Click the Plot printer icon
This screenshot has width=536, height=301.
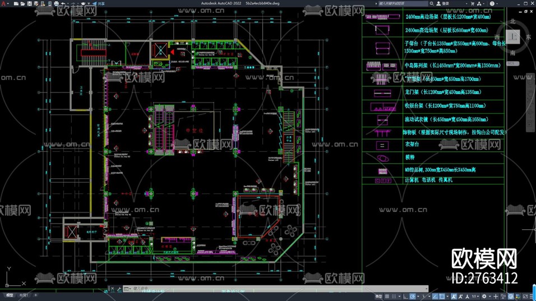[x=56, y=3]
